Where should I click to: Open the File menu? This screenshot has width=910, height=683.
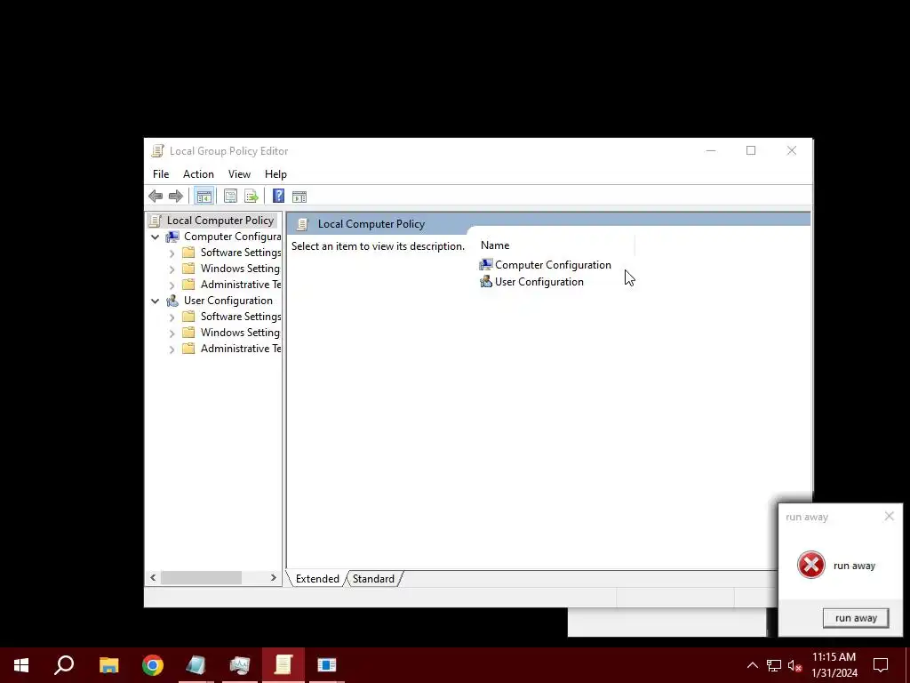click(x=161, y=174)
